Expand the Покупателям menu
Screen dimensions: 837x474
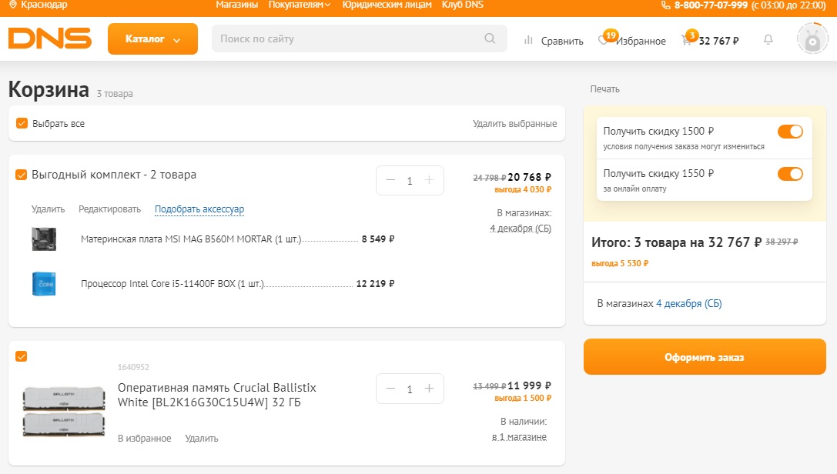(x=300, y=5)
